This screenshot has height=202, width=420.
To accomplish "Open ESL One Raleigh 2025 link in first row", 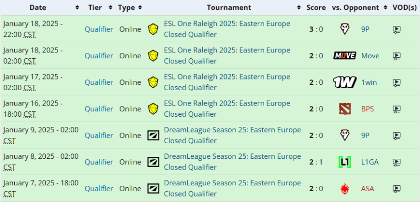I will tap(227, 29).
